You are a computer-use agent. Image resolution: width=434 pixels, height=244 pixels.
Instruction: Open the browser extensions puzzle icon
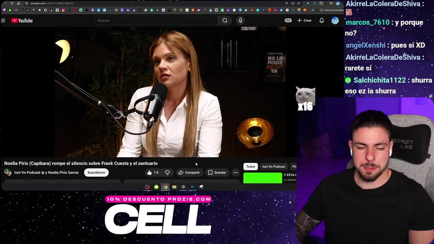point(321,3)
